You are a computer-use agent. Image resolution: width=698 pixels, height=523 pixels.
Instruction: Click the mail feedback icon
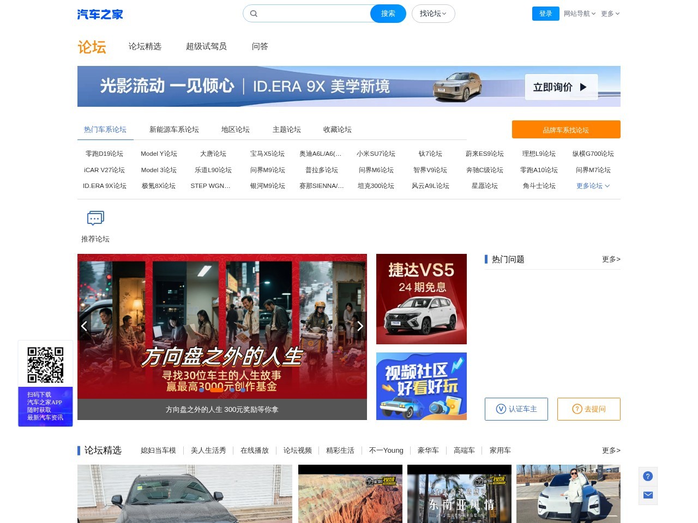click(648, 495)
